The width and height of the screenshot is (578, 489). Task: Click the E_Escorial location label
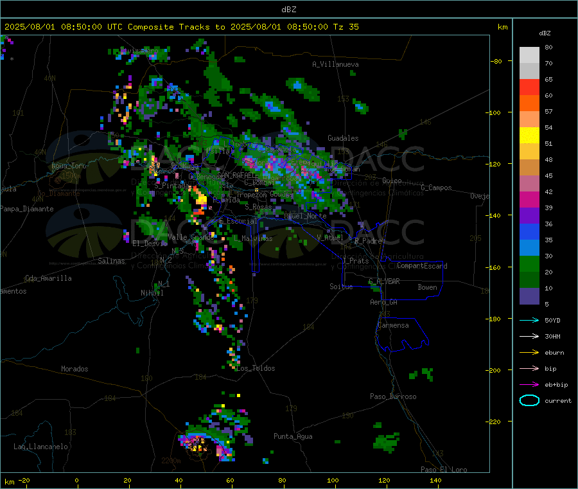point(238,221)
